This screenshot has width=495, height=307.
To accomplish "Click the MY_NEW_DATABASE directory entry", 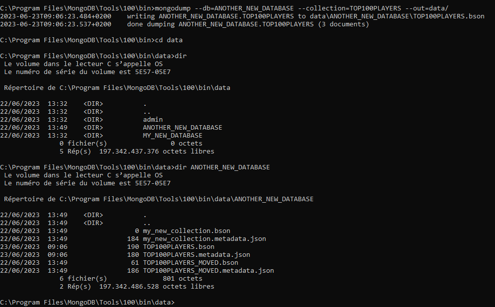I will click(173, 136).
